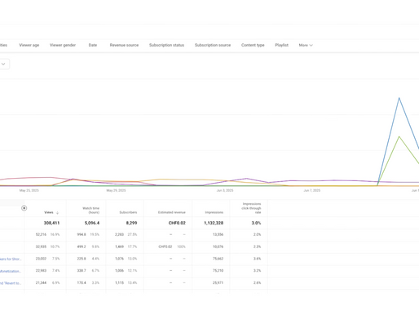Open the video link in the 23,002 views row
419x315 pixels.
(11, 259)
